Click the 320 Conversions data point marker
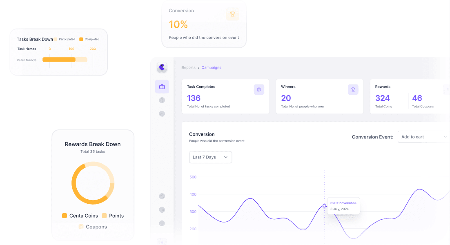The width and height of the screenshot is (450, 245). pos(324,206)
